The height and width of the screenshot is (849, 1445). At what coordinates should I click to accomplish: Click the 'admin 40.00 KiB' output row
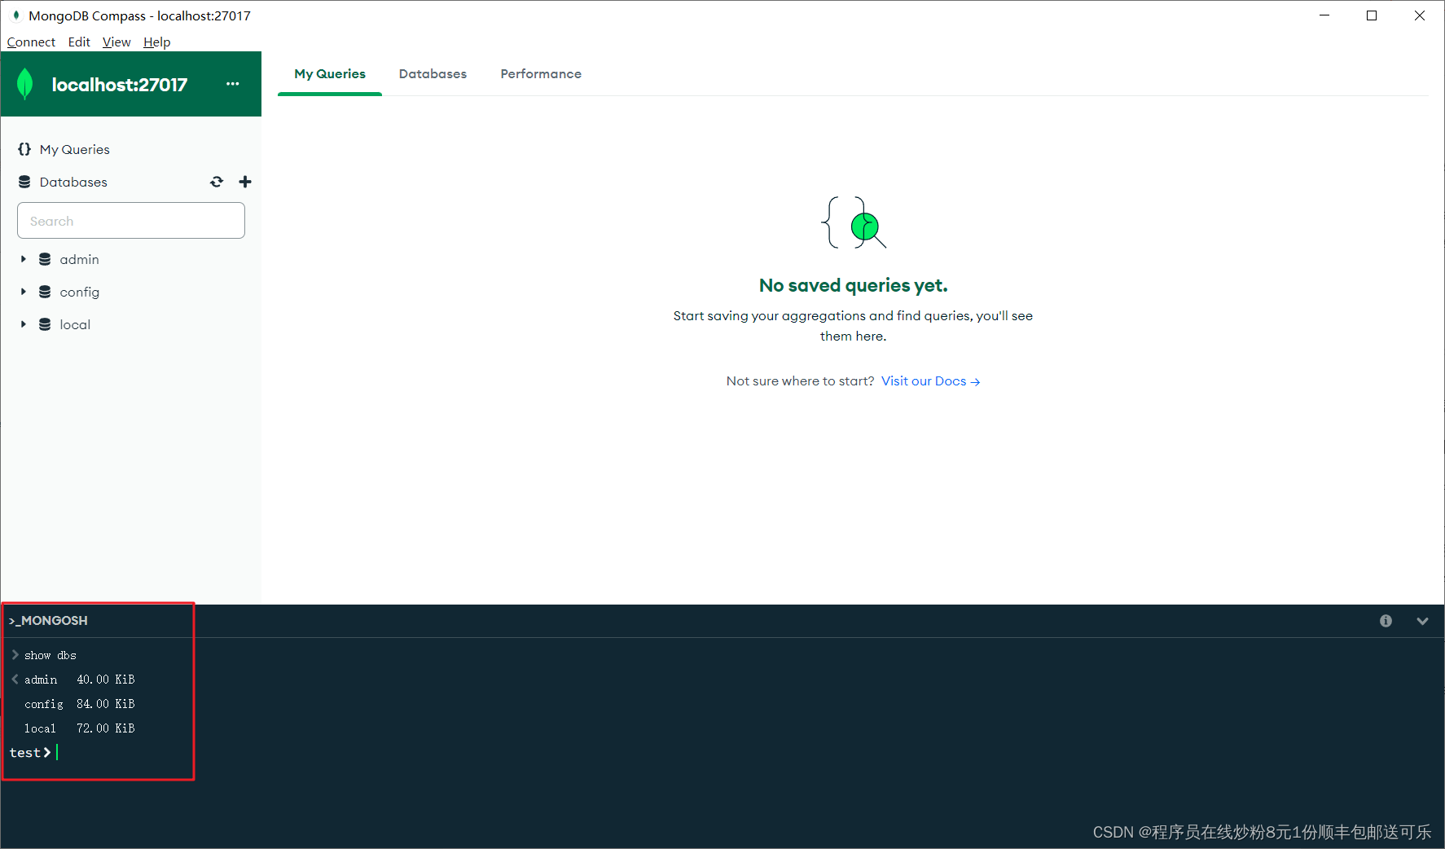coord(80,680)
